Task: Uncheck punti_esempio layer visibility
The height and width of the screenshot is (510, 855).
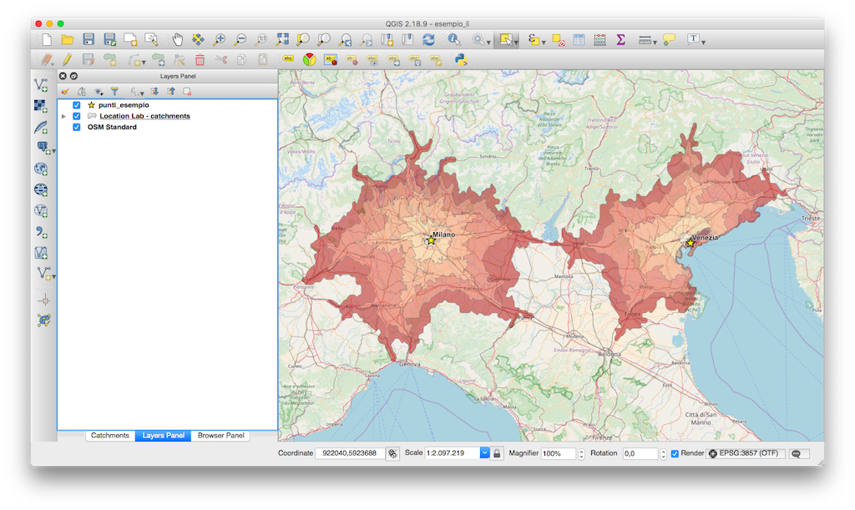Action: [x=76, y=105]
